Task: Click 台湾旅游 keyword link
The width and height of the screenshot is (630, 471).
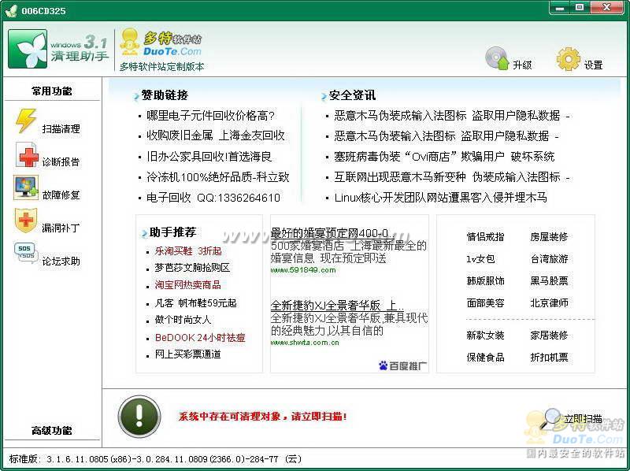Action: pos(549,259)
